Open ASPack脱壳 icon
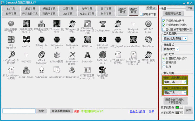 click(x=57, y=55)
